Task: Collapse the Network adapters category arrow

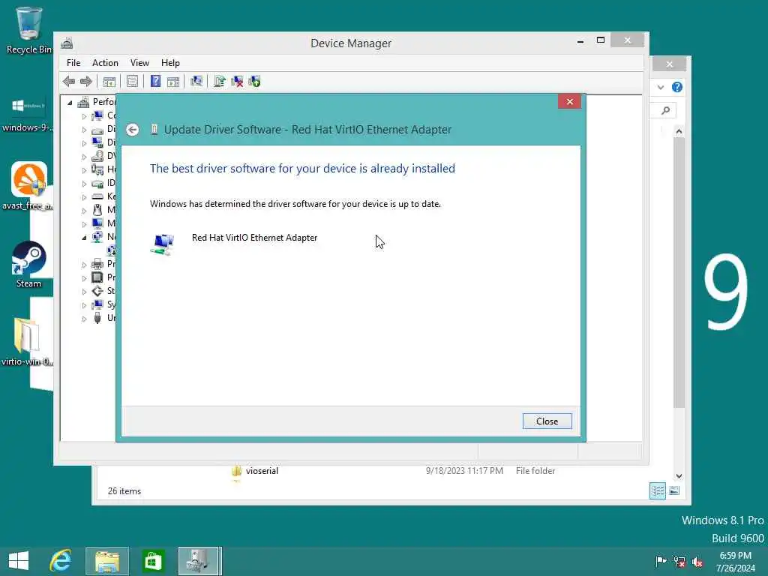Action: [x=84, y=238]
